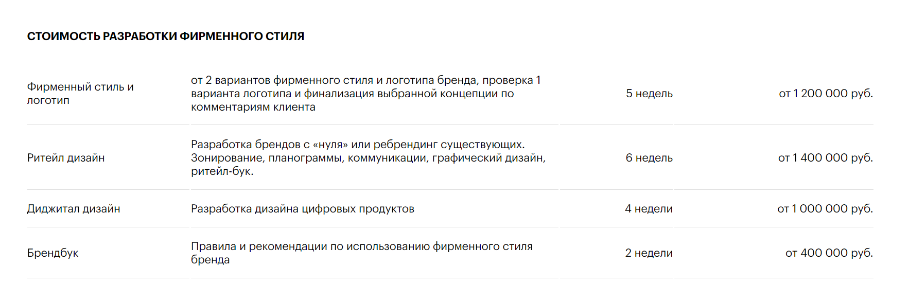Select the "Ритейл дизайн" service name

click(66, 158)
